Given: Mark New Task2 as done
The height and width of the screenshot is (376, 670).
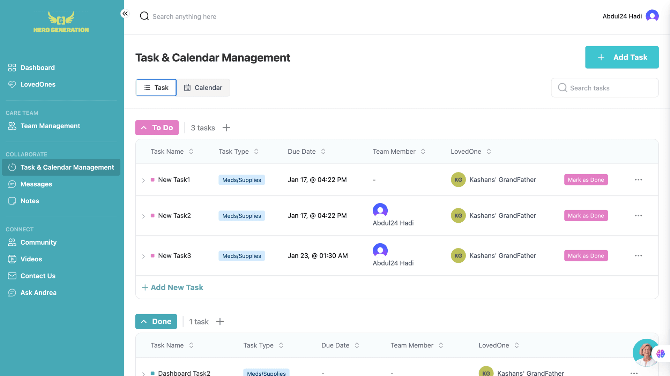Looking at the screenshot, I should (x=586, y=216).
